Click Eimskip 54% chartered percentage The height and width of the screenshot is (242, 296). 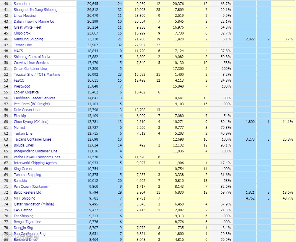[227, 116]
